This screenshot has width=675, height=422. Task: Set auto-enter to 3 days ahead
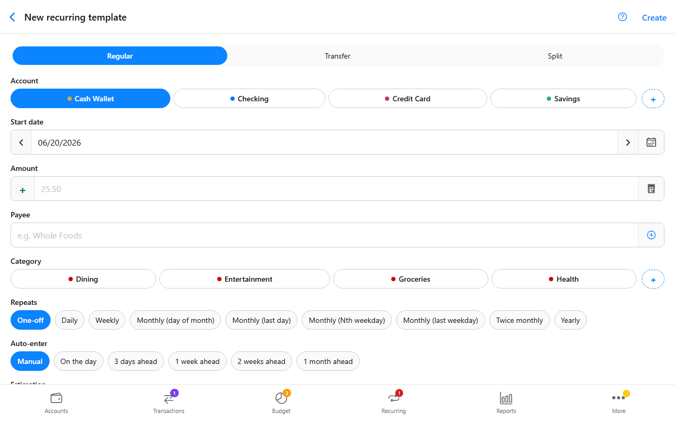coord(136,361)
